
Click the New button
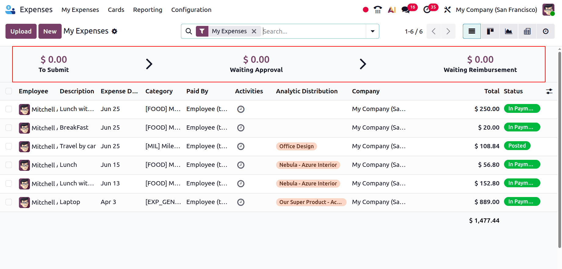pyautogui.click(x=50, y=31)
